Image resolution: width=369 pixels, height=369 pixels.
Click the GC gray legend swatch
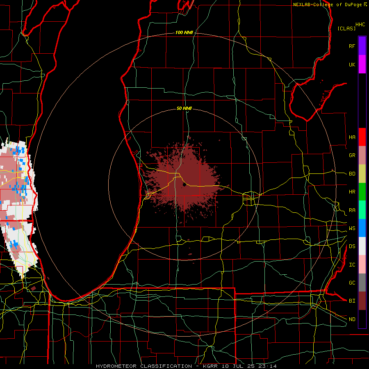pos(362,282)
